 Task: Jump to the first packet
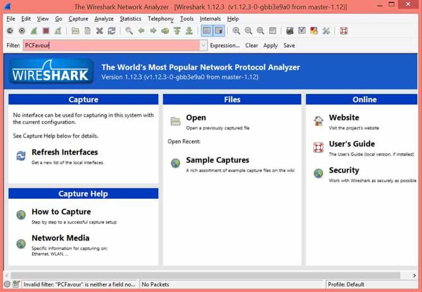tap(177, 31)
